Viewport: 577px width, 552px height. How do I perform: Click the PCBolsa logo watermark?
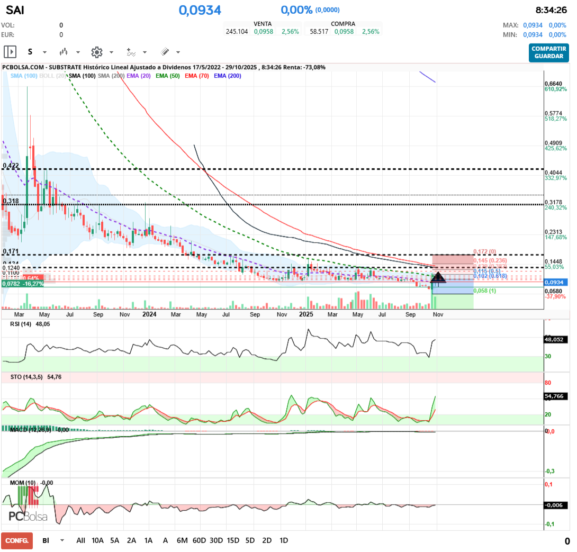pyautogui.click(x=28, y=517)
